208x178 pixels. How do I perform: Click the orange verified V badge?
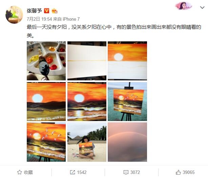pyautogui.click(x=46, y=11)
